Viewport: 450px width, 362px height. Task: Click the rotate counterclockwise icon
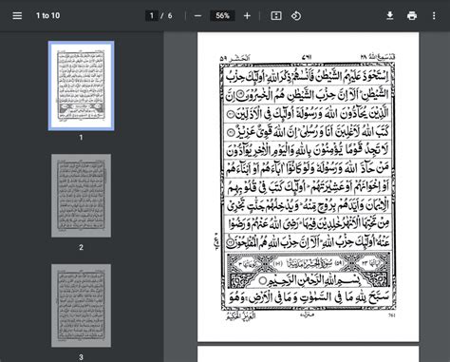point(296,15)
